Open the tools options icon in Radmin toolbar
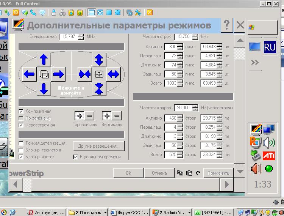The image size is (284, 216). 138,13
